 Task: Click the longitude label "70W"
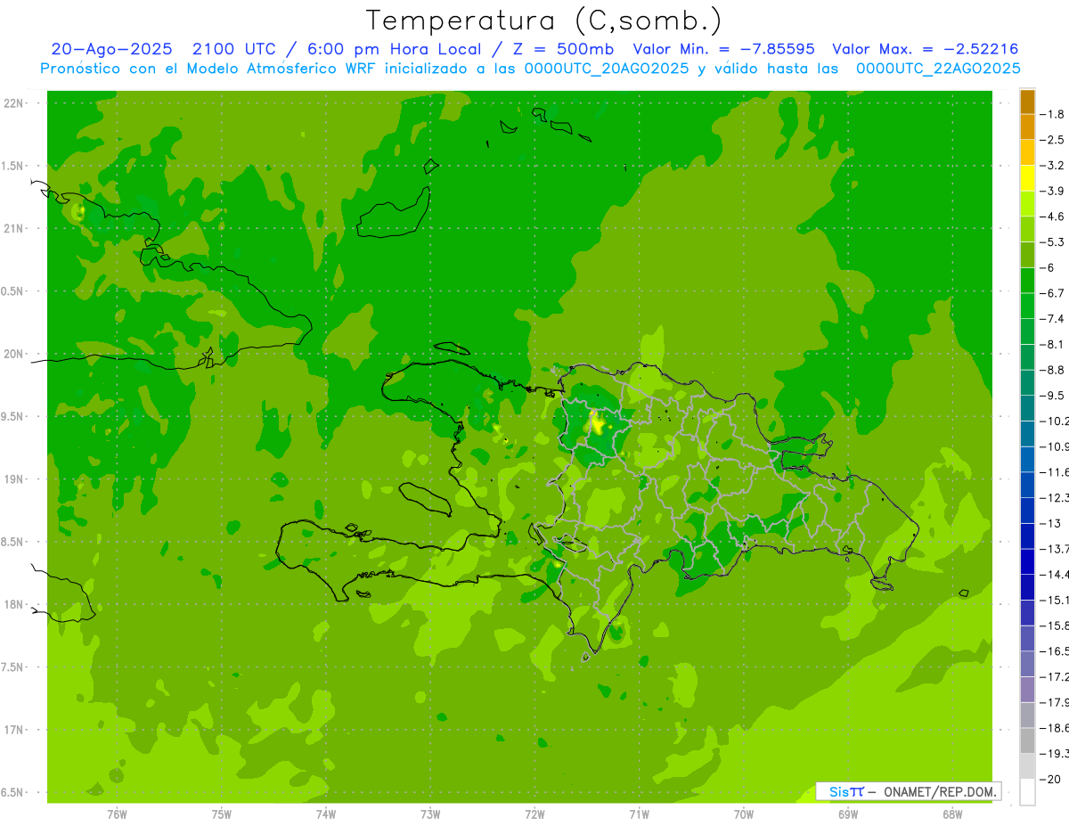coord(744,814)
